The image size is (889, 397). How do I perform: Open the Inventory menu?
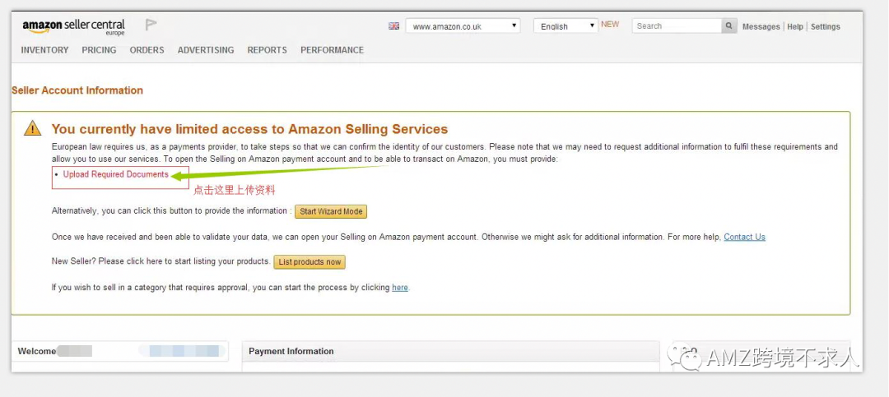(x=44, y=50)
